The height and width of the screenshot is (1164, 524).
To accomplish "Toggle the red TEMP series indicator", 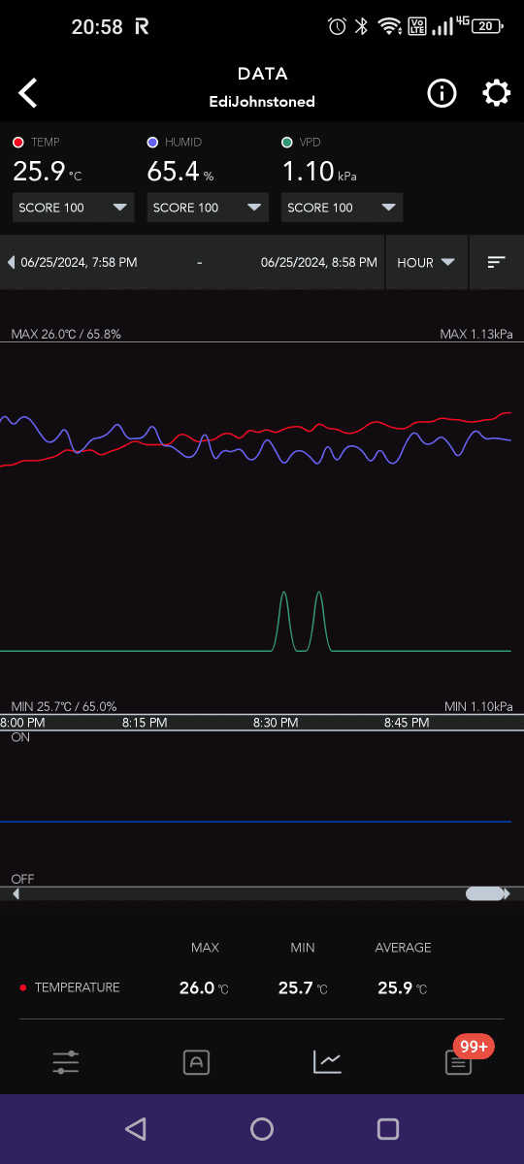I will click(x=18, y=143).
